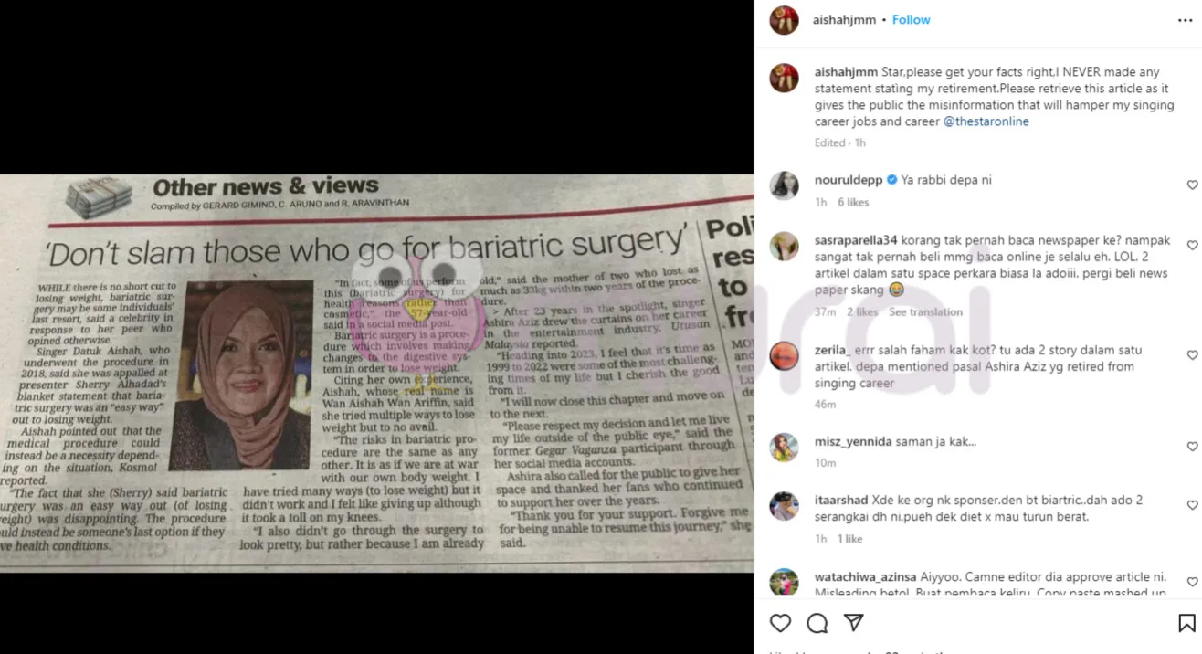Save post with bookmark icon
This screenshot has width=1202, height=654.
point(1186,623)
